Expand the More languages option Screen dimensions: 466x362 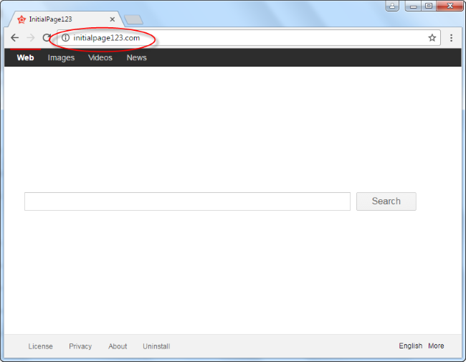point(436,346)
